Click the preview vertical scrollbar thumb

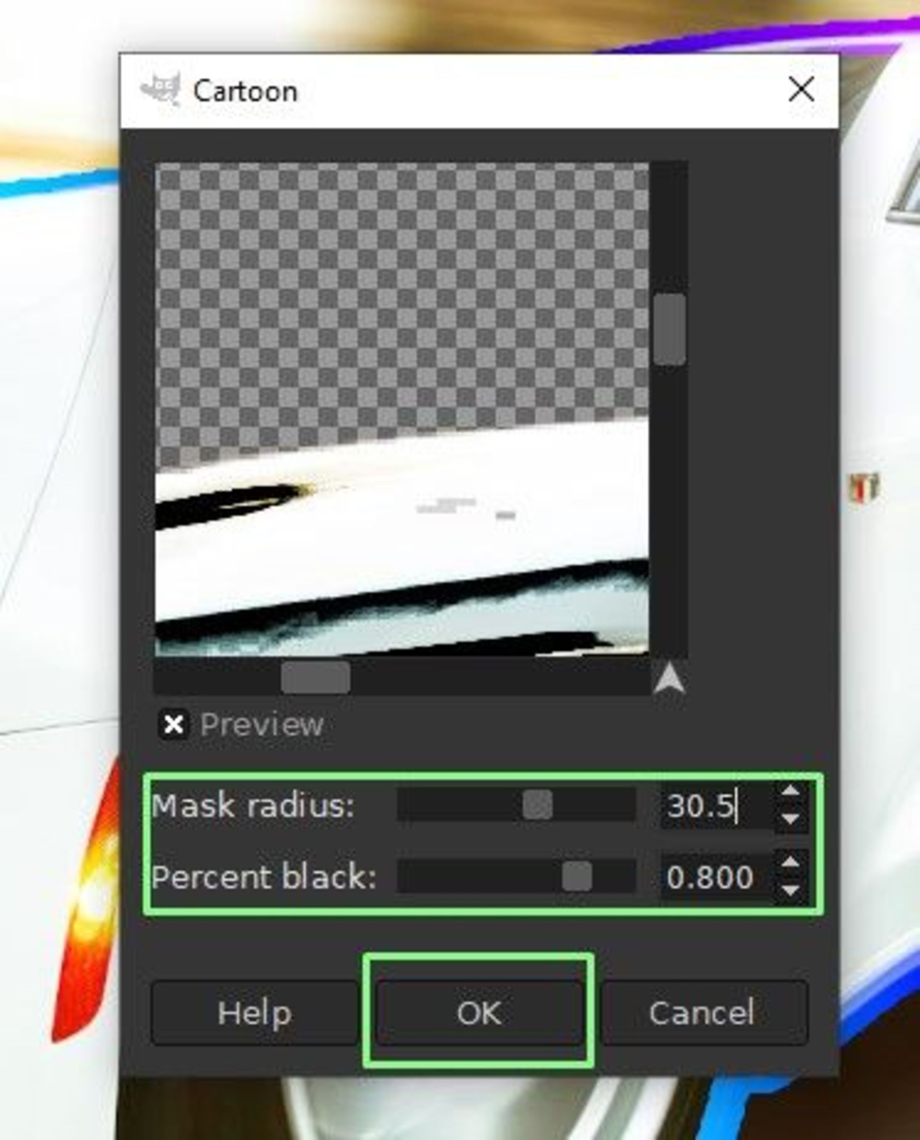click(669, 329)
